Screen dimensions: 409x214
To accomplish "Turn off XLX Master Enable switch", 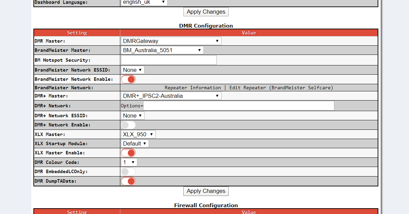I will tap(128, 153).
